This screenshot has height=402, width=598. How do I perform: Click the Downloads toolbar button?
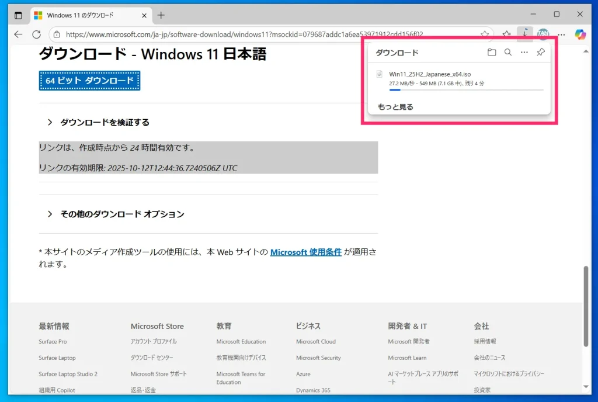click(x=524, y=34)
